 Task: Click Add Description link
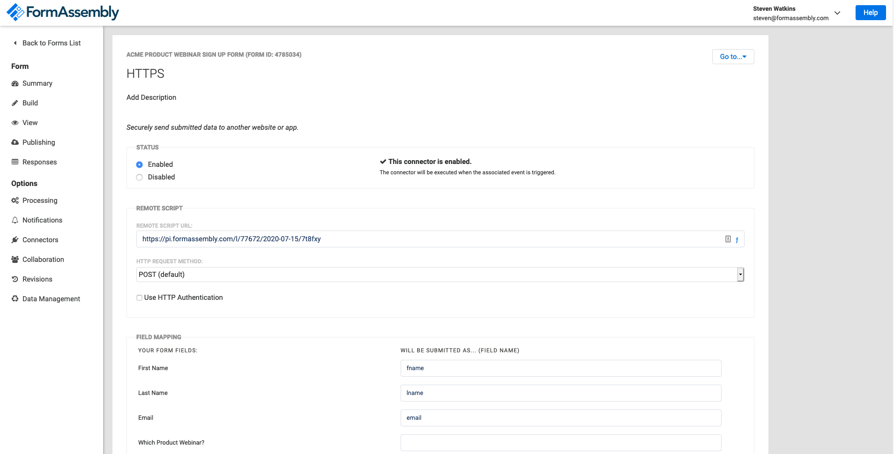pos(151,97)
